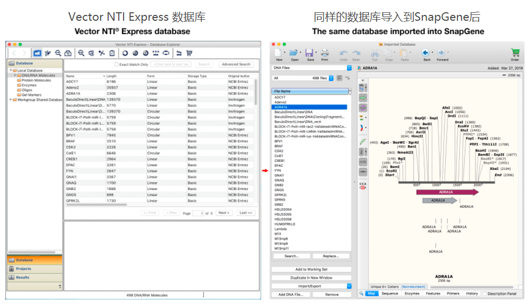This screenshot has width=531, height=304.
Task: Click the Copy icon in SnapGene
Action: click(x=388, y=53)
